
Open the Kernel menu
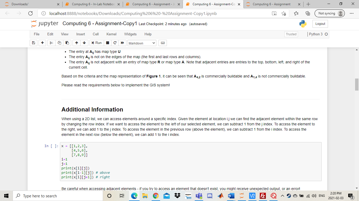[x=111, y=34]
